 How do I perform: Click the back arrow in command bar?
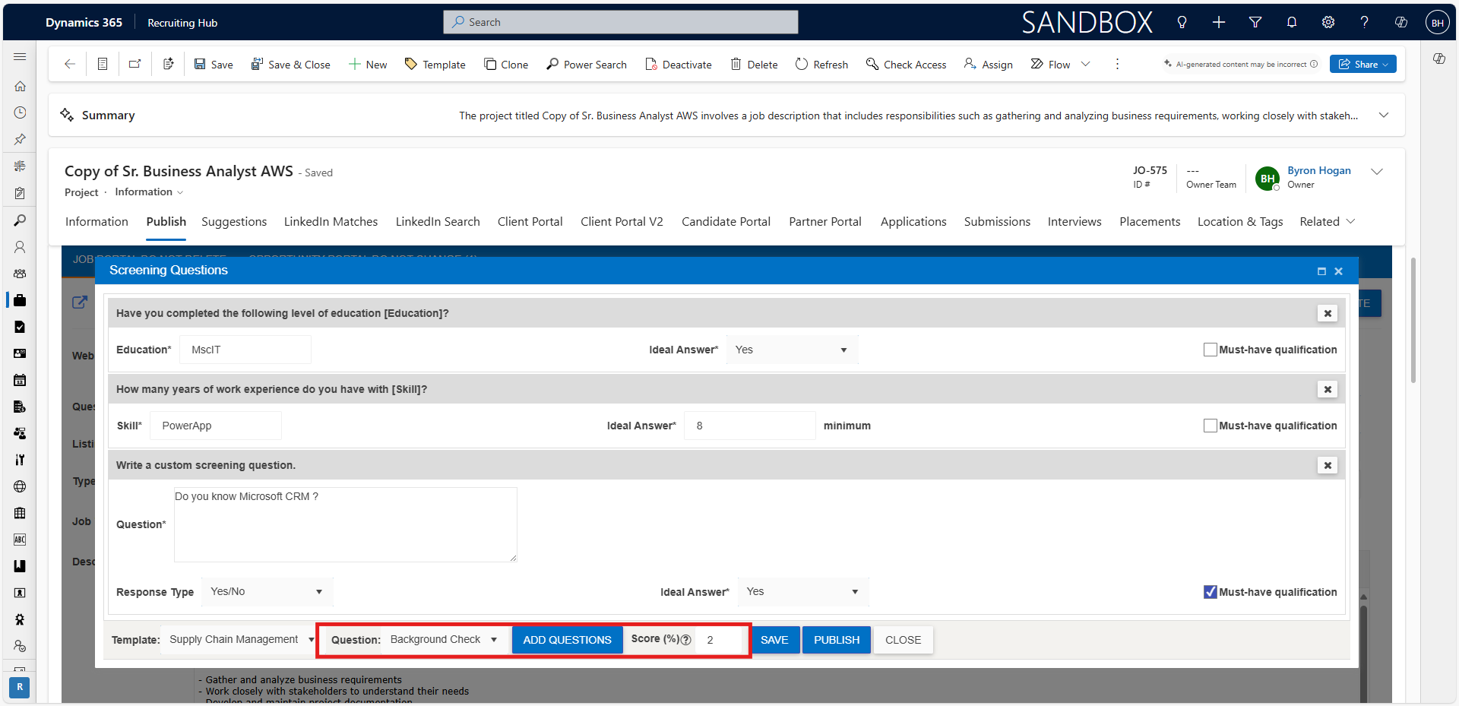pyautogui.click(x=70, y=64)
